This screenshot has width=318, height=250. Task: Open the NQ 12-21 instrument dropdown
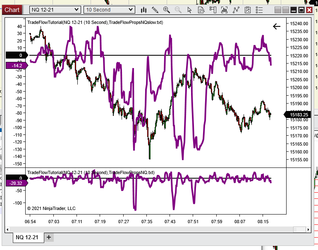(x=55, y=10)
